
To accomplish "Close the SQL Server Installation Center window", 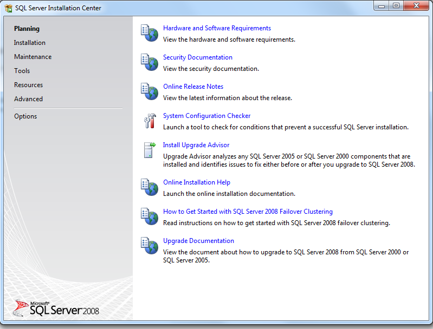I will coord(416,5).
